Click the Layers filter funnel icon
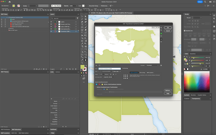This screenshot has width=216, height=135. [x=78, y=18]
